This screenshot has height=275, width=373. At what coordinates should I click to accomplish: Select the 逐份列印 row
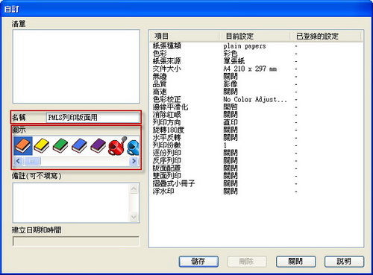point(256,153)
